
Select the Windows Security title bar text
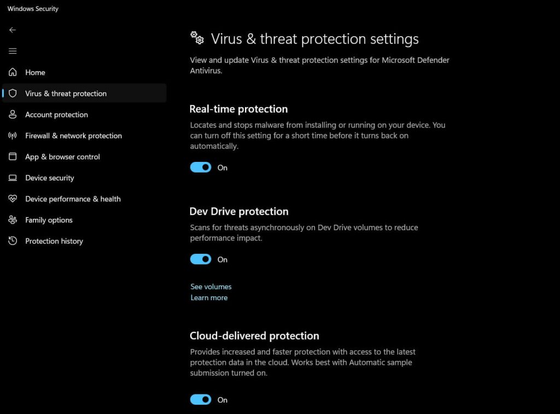(x=32, y=8)
